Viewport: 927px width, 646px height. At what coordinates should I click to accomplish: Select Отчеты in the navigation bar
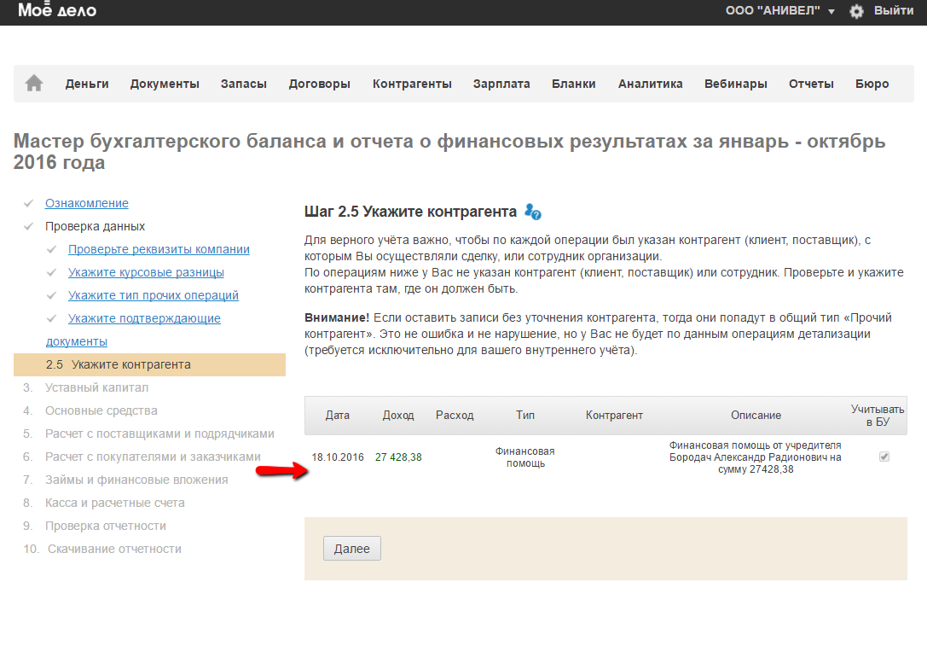[810, 84]
